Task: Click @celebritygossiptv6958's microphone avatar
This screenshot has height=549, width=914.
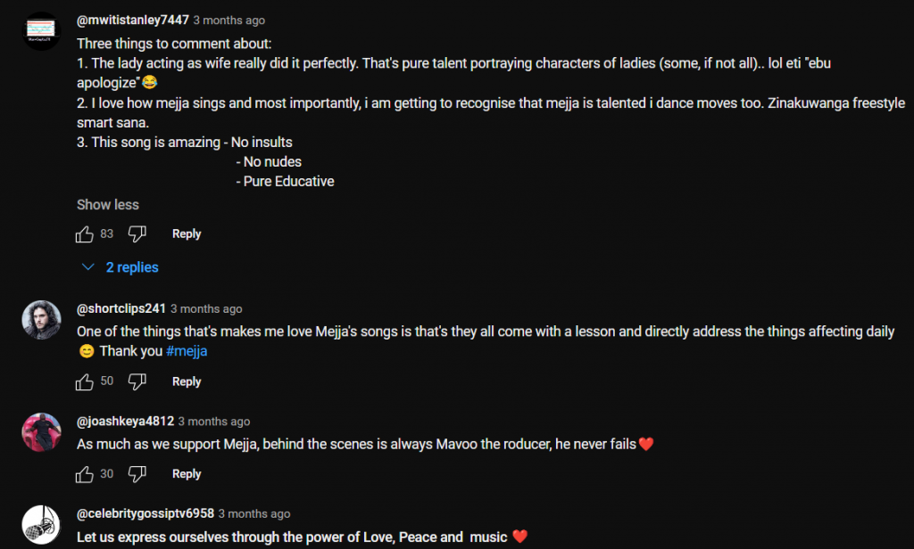Action: coord(41,525)
